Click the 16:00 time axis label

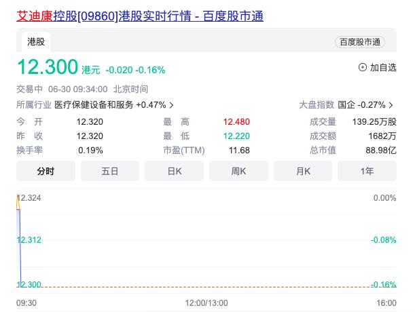(x=386, y=303)
